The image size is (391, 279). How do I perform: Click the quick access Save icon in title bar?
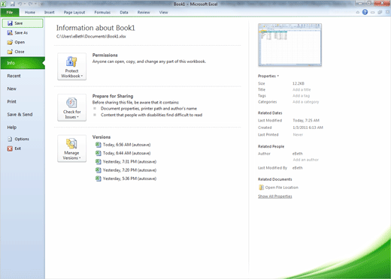point(13,4)
